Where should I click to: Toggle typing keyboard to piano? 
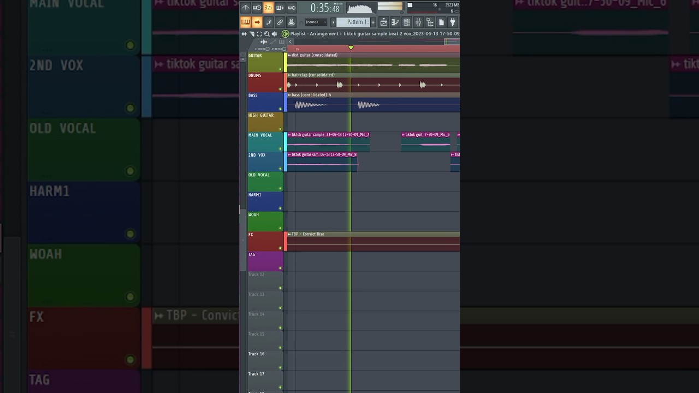[246, 22]
